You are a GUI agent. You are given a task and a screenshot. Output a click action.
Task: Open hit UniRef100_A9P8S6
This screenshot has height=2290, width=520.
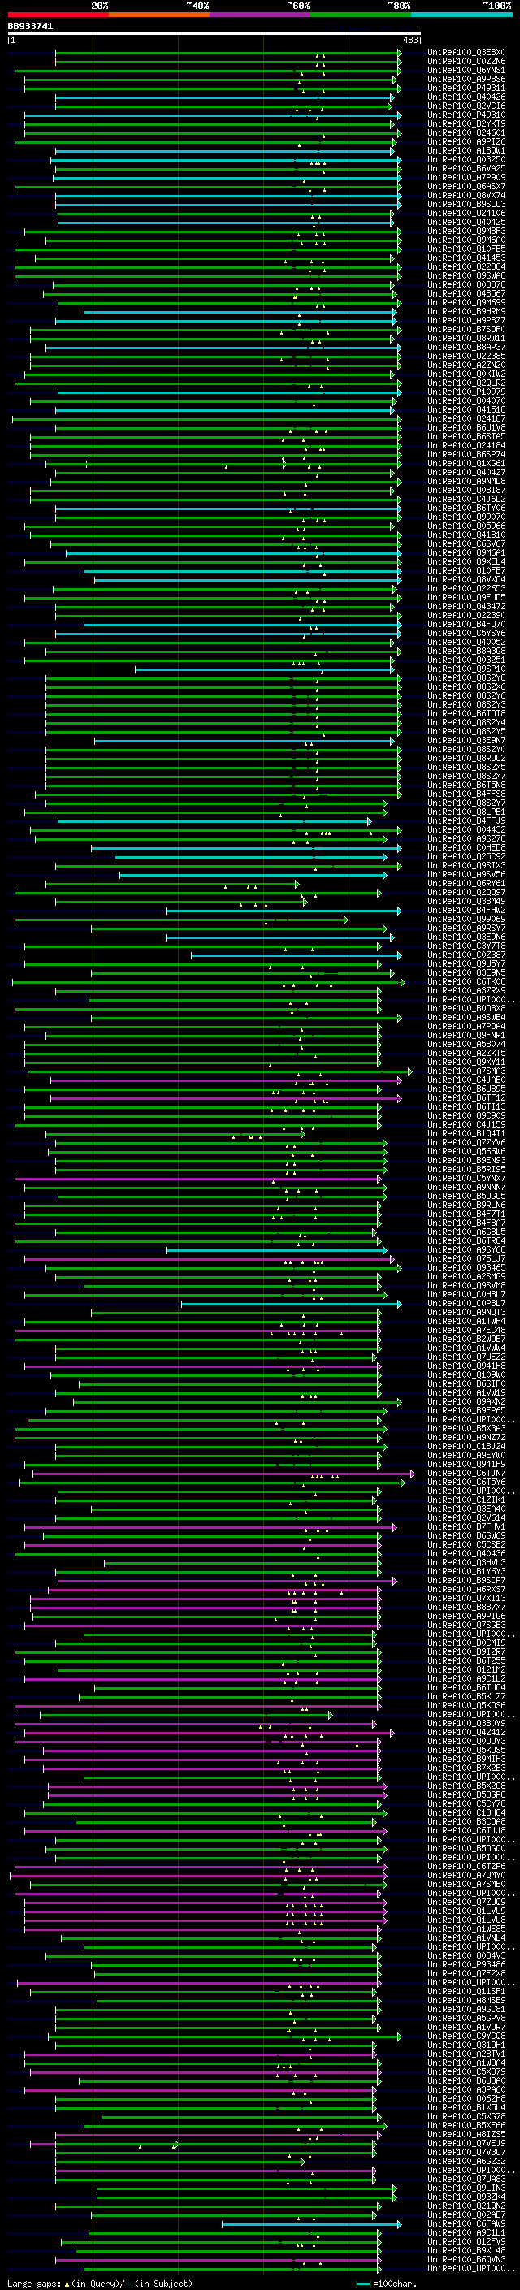tap(466, 79)
